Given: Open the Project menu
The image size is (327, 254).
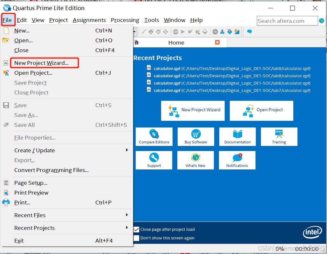Looking at the screenshot, I should [58, 20].
